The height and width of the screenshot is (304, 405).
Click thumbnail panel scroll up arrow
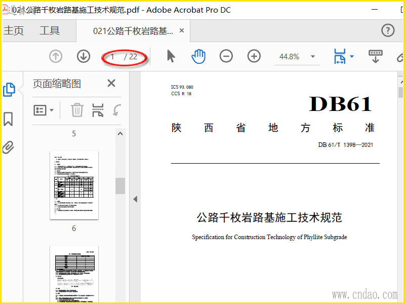(120, 134)
